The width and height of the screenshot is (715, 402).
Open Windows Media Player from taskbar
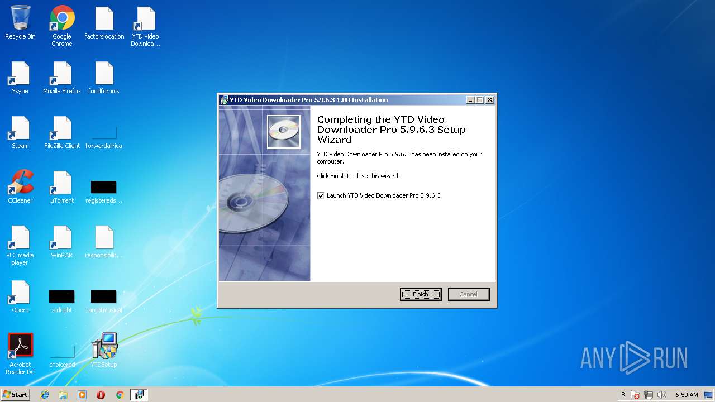(x=82, y=395)
